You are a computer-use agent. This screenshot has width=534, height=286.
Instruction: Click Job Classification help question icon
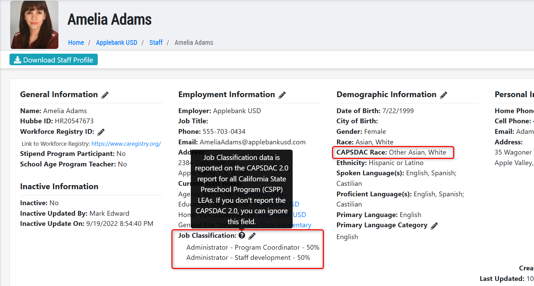tap(242, 235)
